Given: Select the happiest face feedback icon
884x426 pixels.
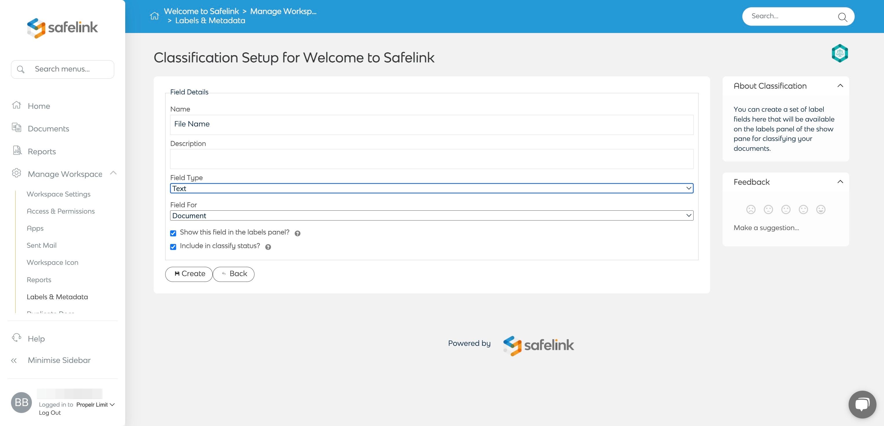Looking at the screenshot, I should click(821, 210).
